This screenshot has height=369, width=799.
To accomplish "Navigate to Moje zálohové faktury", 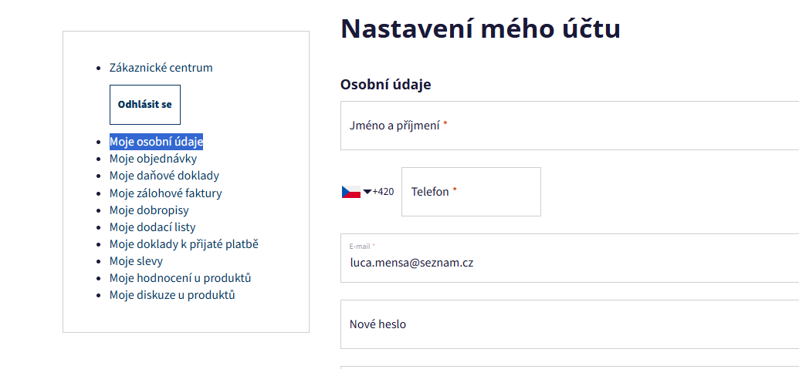I will coord(166,193).
